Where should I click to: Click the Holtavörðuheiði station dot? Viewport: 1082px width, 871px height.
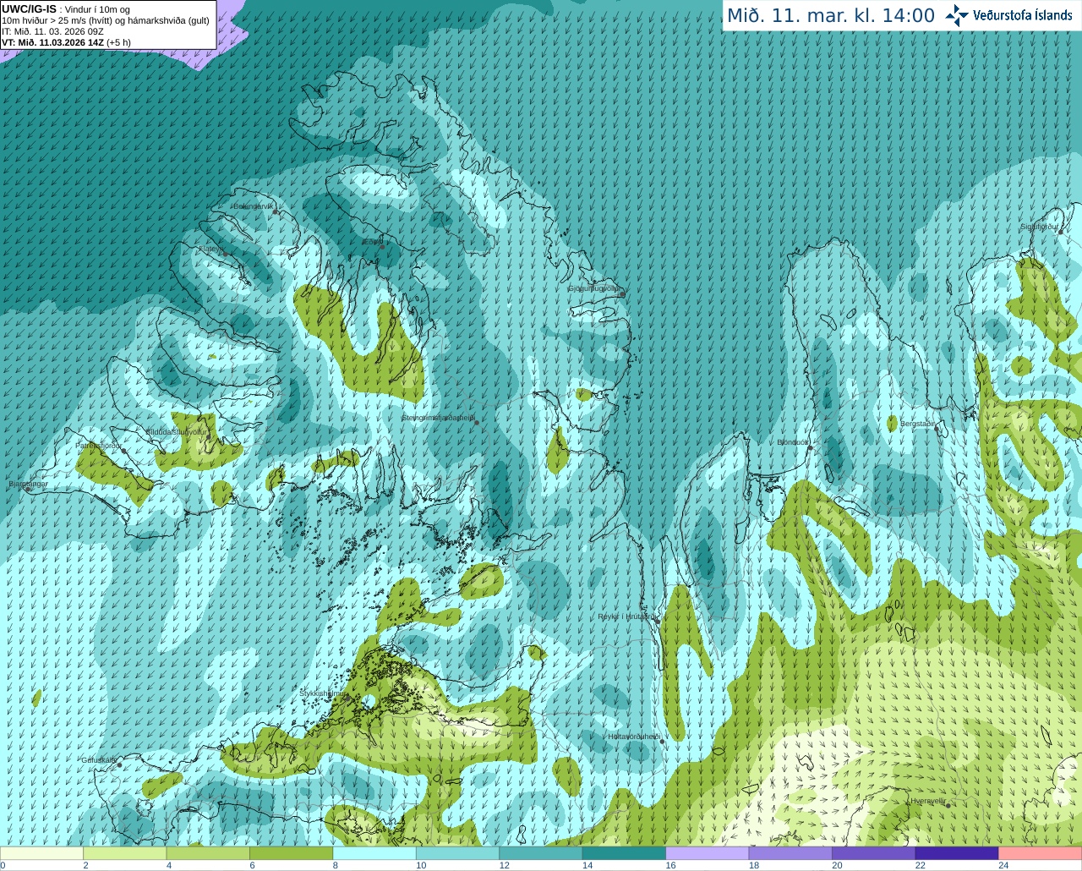pyautogui.click(x=662, y=742)
